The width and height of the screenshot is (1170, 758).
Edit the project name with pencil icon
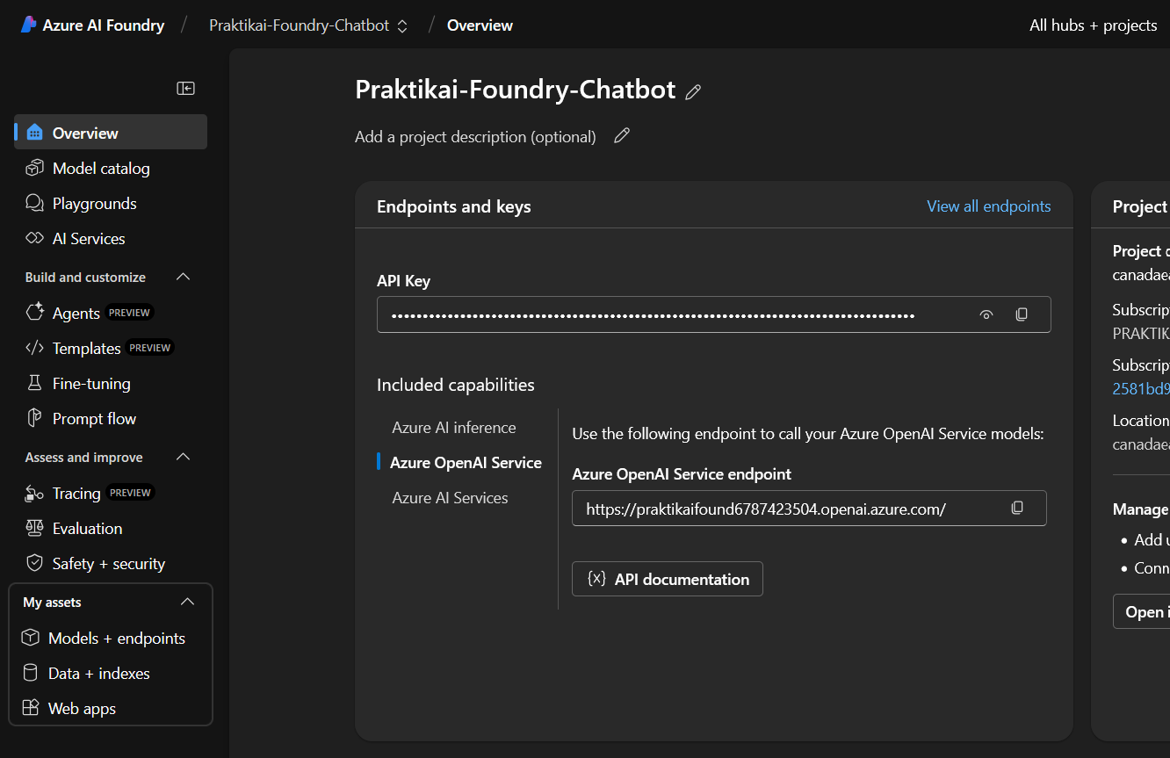(693, 90)
